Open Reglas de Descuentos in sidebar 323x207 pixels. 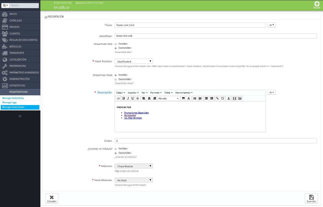coord(20,40)
